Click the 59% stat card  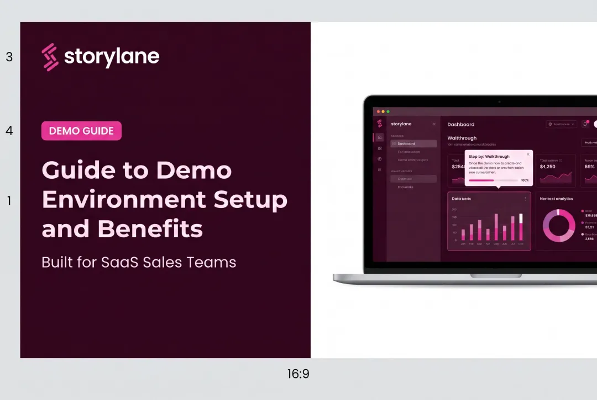click(x=589, y=170)
